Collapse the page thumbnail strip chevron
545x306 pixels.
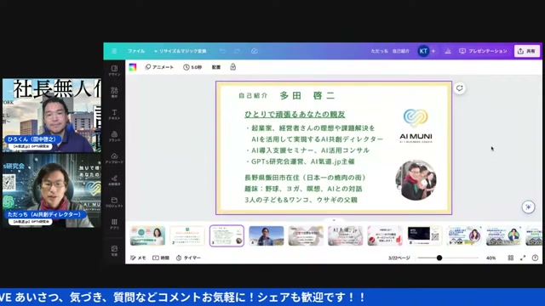334,220
